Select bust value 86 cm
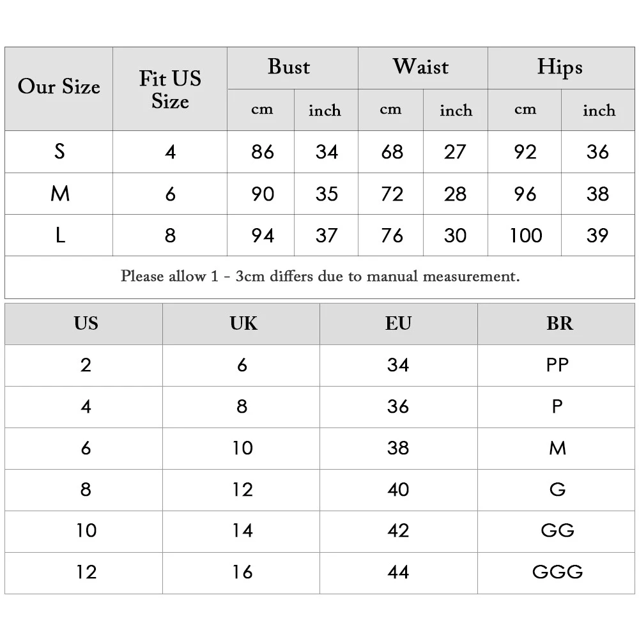The image size is (639, 639). [x=261, y=151]
